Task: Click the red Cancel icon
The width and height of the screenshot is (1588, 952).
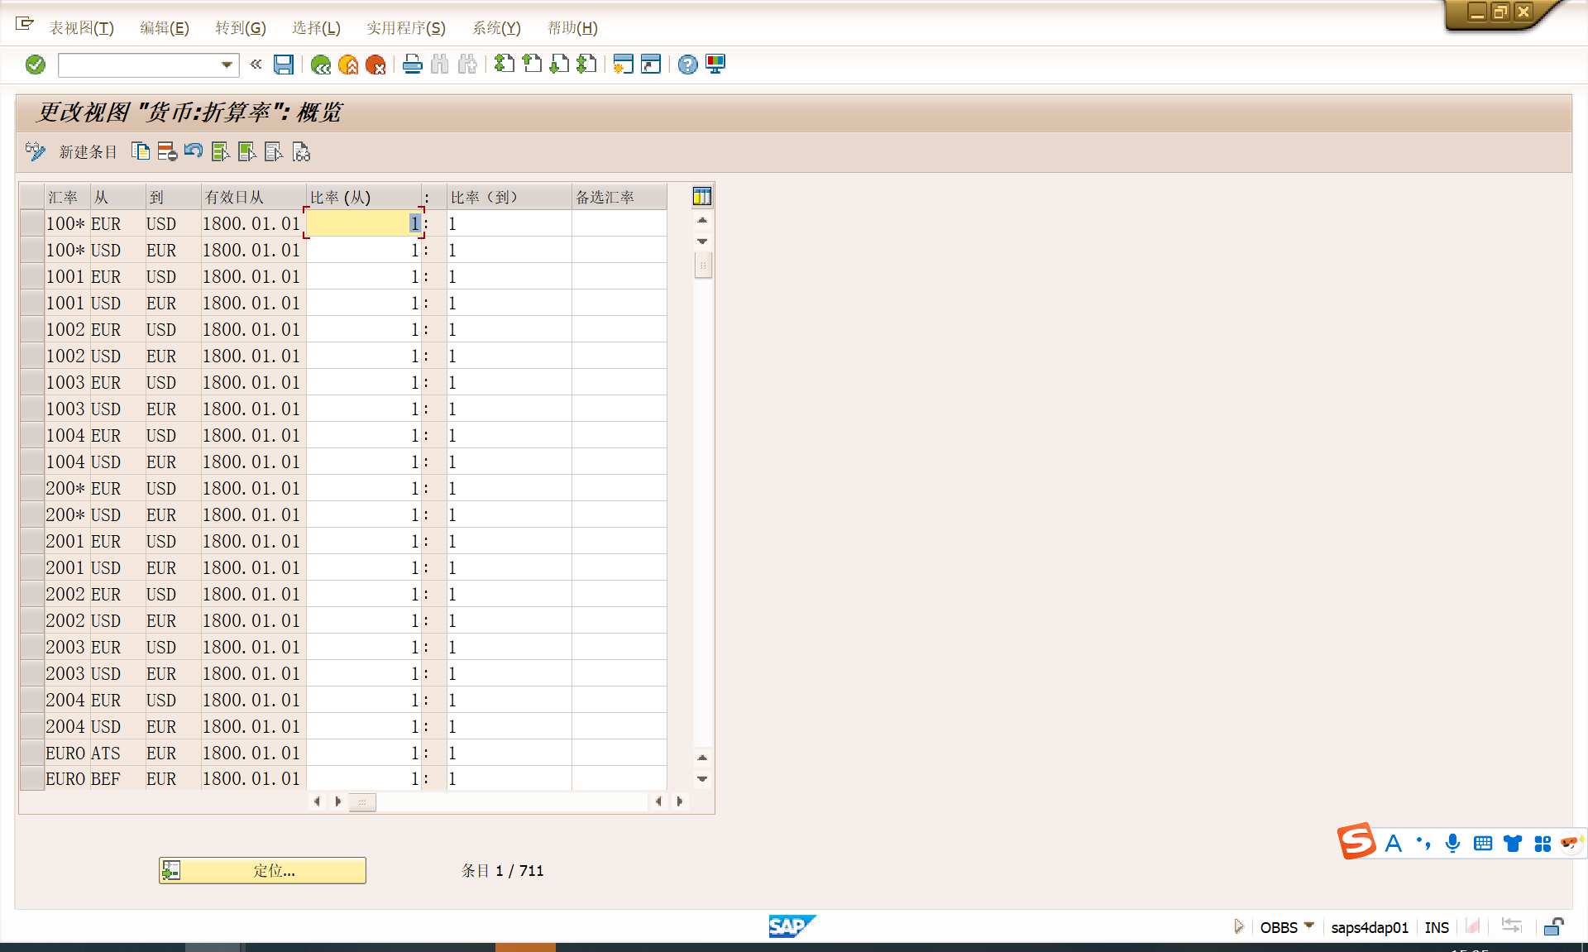Action: (375, 65)
